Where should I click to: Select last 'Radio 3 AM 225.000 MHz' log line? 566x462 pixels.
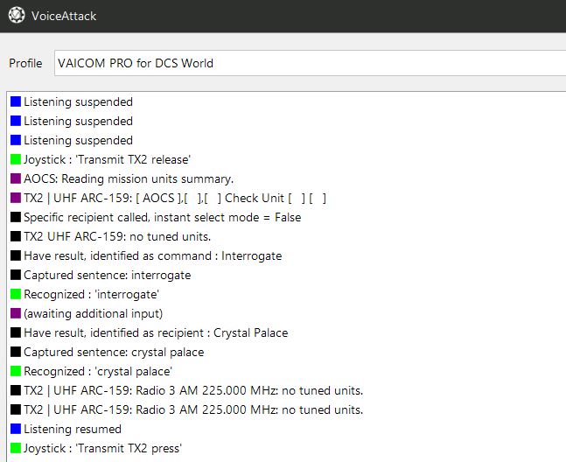[x=193, y=409]
